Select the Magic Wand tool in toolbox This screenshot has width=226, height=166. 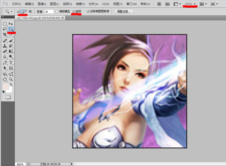[x=11, y=29]
